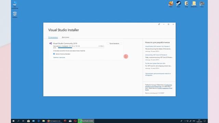Click the Visual Studio Community 2019 product name
This screenshot has width=219, height=123.
pyautogui.click(x=65, y=43)
